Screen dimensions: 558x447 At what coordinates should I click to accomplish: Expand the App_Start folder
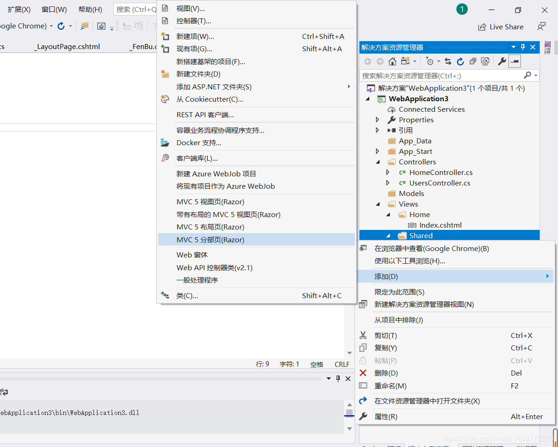[377, 152]
